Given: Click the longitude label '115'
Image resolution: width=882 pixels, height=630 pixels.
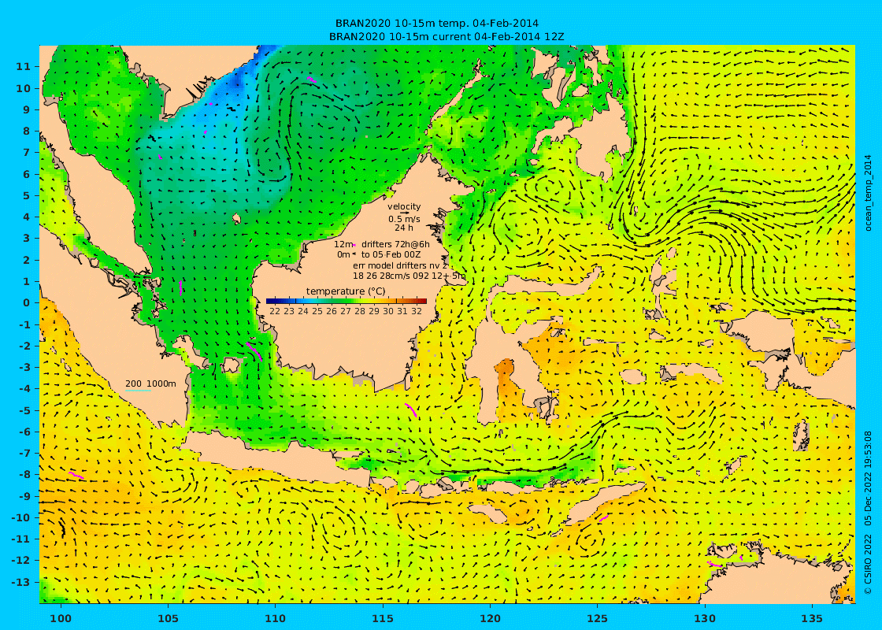Looking at the screenshot, I should click(x=383, y=617).
